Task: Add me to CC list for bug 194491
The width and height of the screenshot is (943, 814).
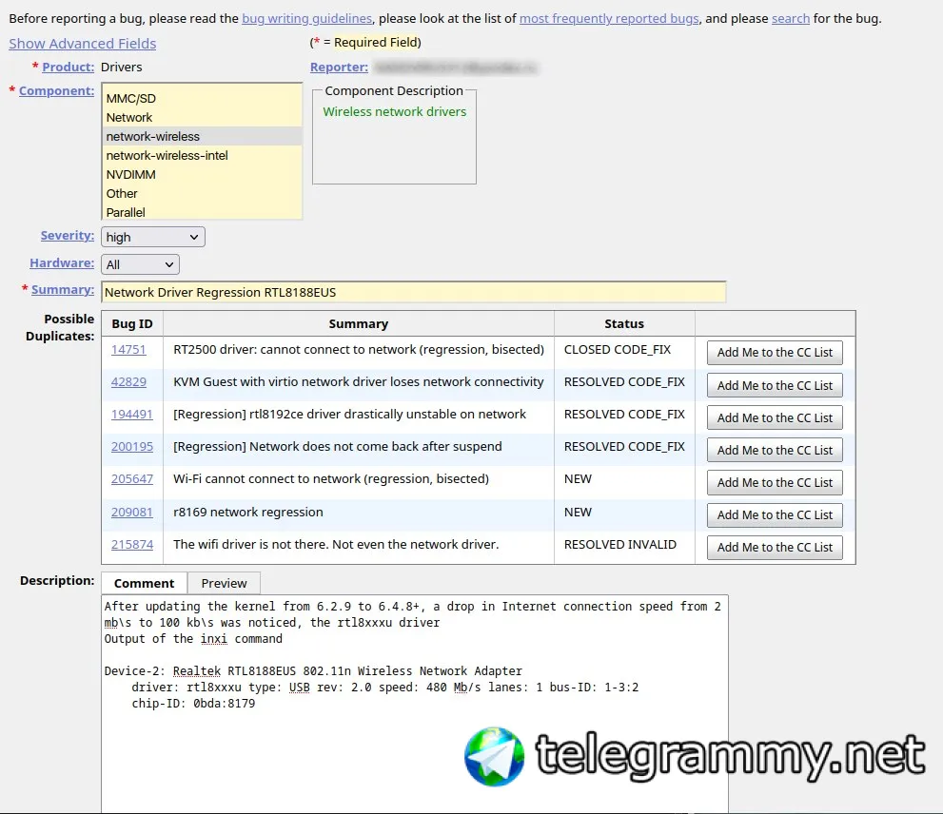Action: (x=775, y=417)
